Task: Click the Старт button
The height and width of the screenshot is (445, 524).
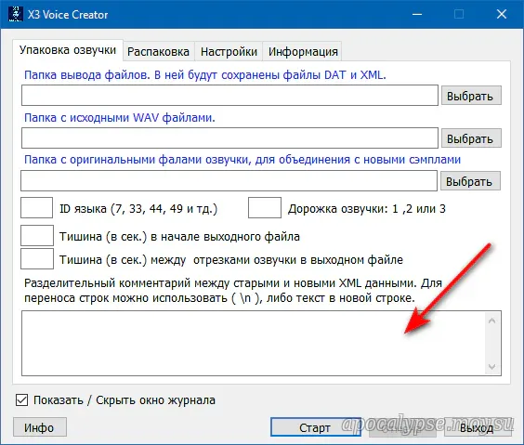Action: (316, 427)
